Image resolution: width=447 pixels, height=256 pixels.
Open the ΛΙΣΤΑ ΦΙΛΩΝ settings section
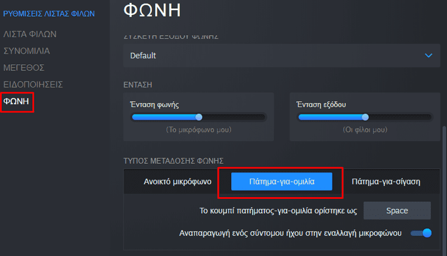[x=30, y=34]
